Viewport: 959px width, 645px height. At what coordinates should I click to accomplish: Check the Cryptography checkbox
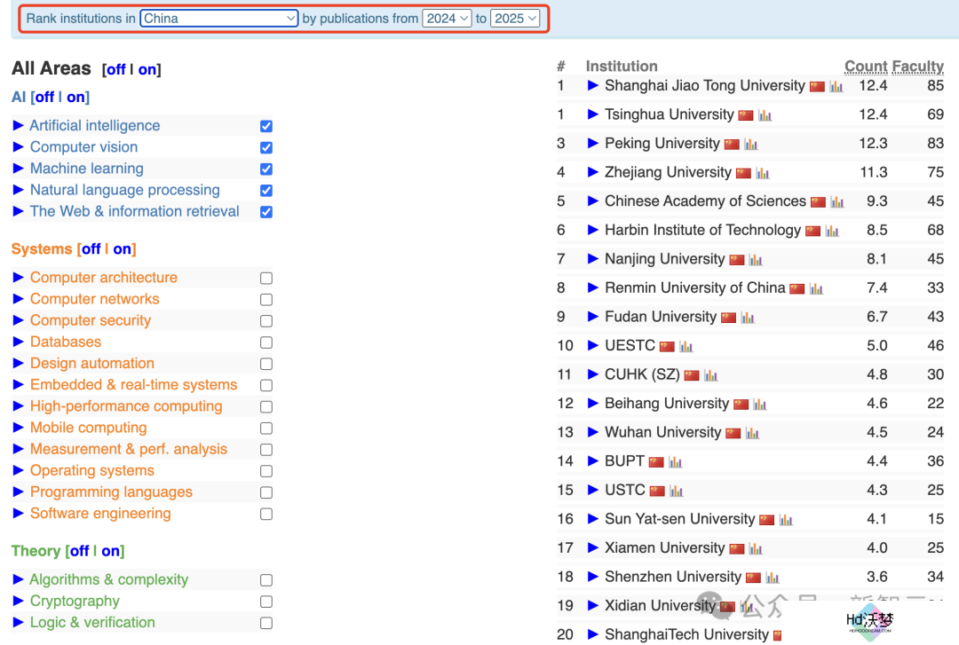tap(266, 602)
